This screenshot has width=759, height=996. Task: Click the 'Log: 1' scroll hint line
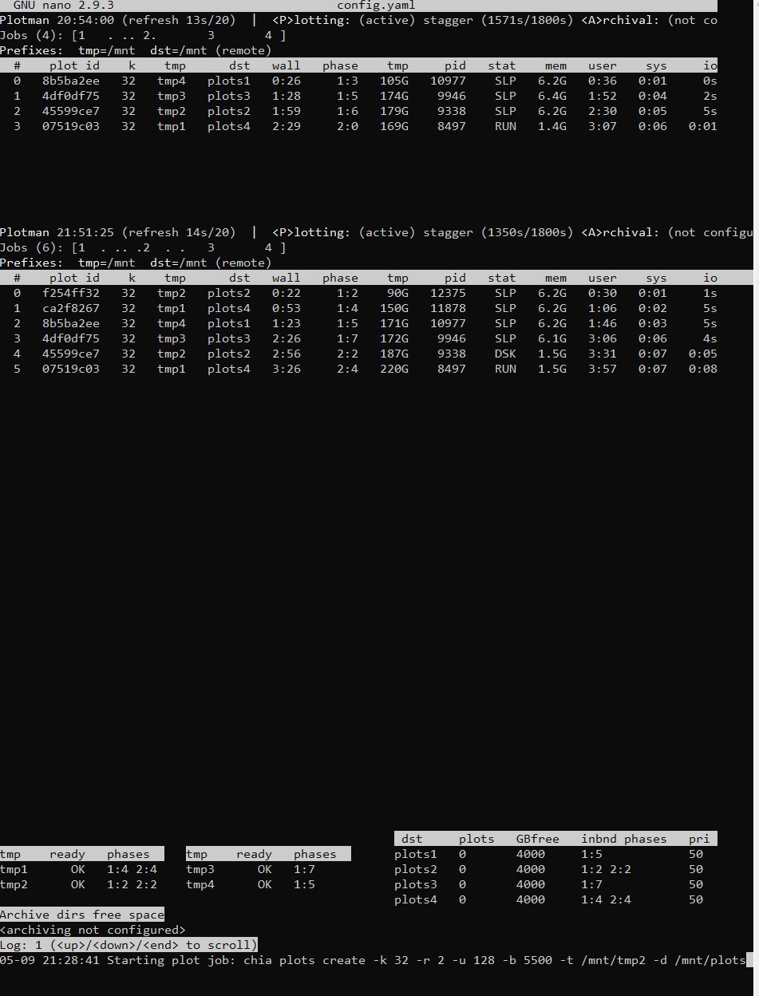point(128,945)
